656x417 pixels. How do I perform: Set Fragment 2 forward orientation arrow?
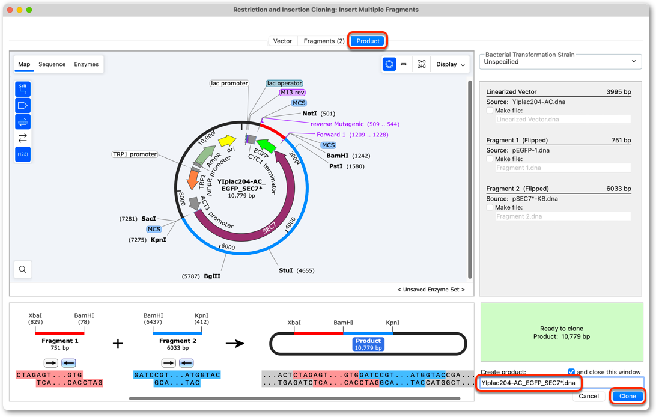(x=169, y=363)
